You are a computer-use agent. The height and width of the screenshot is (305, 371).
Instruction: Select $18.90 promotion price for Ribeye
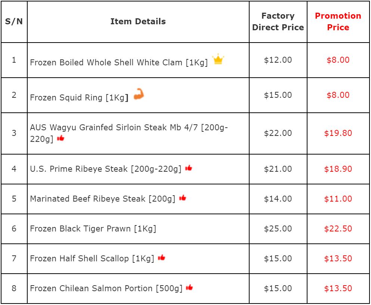[338, 169]
